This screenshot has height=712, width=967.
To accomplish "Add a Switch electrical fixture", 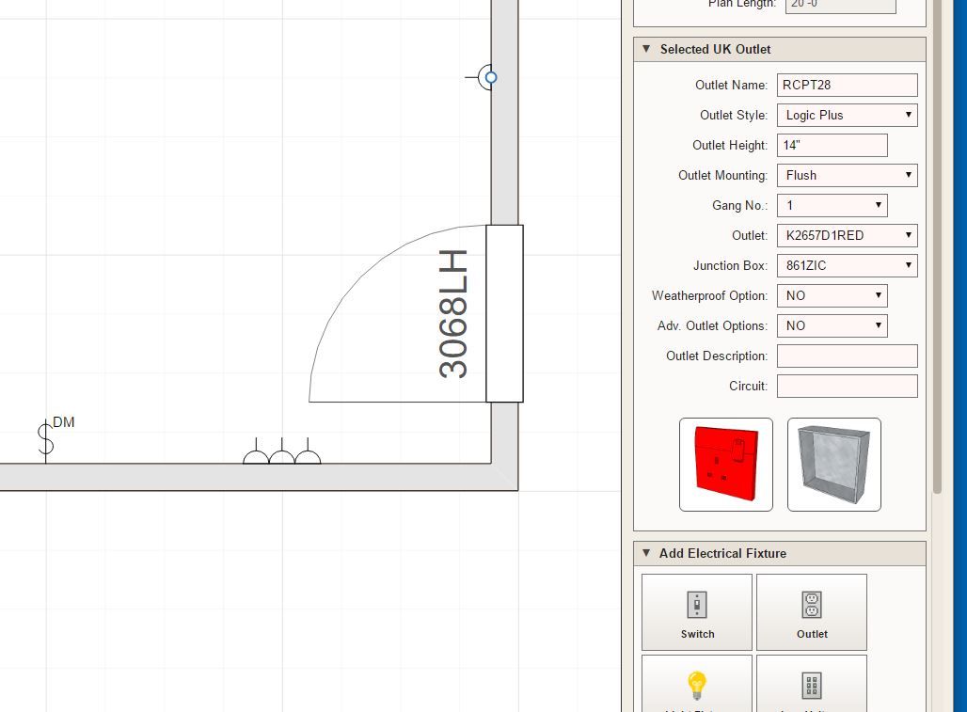I will click(x=697, y=612).
